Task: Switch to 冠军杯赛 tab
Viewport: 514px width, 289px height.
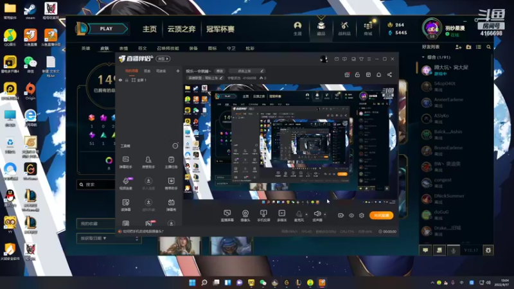Action: [220, 29]
